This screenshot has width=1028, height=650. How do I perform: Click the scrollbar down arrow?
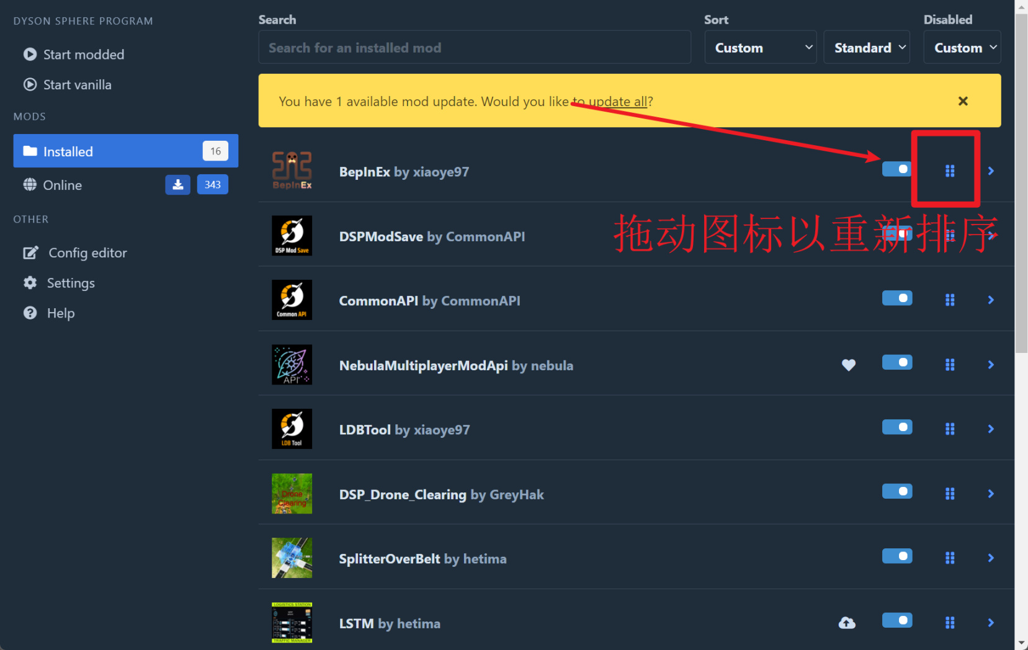(1021, 643)
